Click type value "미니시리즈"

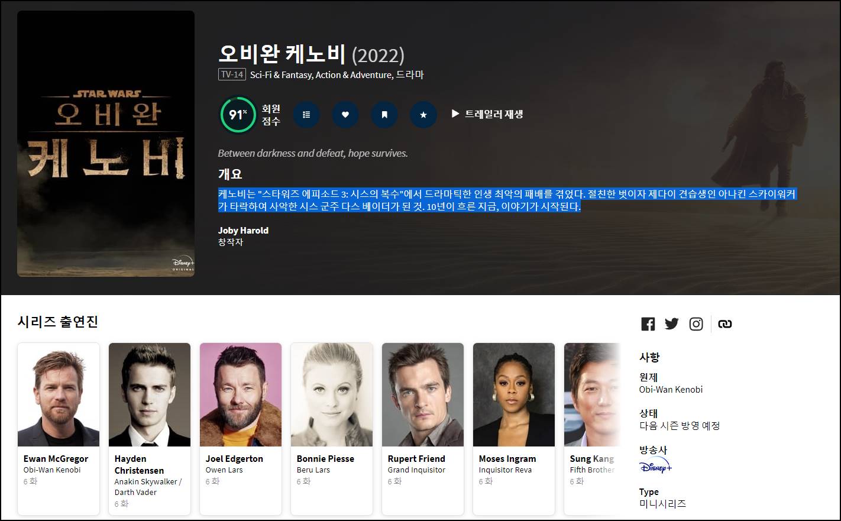[x=663, y=504]
